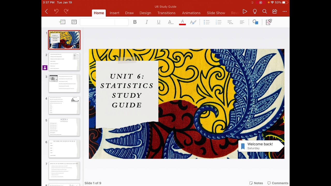Tap the iPad battery indicator

point(285,2)
